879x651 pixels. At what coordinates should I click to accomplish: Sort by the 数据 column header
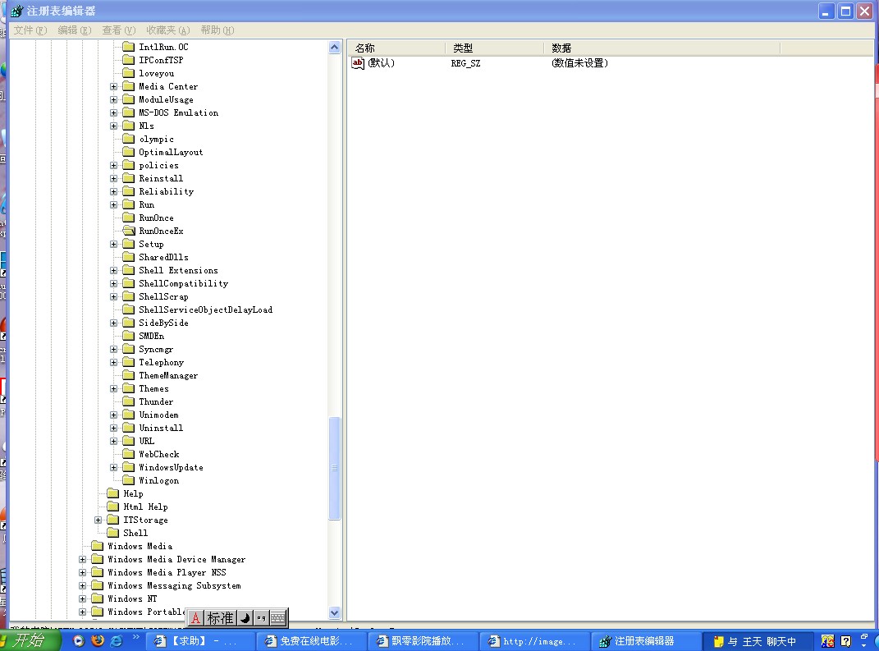[662, 48]
